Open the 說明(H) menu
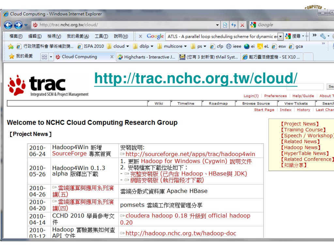The height and width of the screenshot is (250, 334). (x=121, y=36)
